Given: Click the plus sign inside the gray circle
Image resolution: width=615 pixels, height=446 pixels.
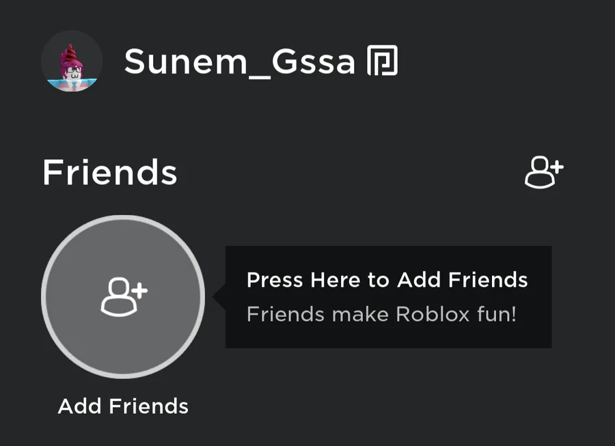Looking at the screenshot, I should pos(140,291).
